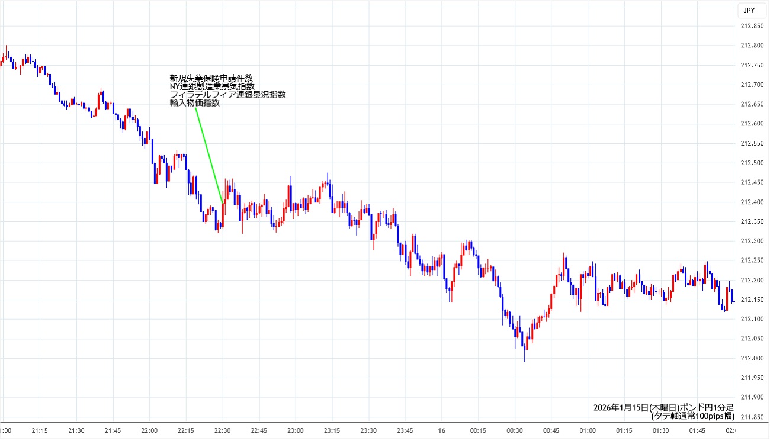Screen dimensions: 770x441
Task: Click the タテ軸通常100pips幅 note text
Action: [692, 416]
